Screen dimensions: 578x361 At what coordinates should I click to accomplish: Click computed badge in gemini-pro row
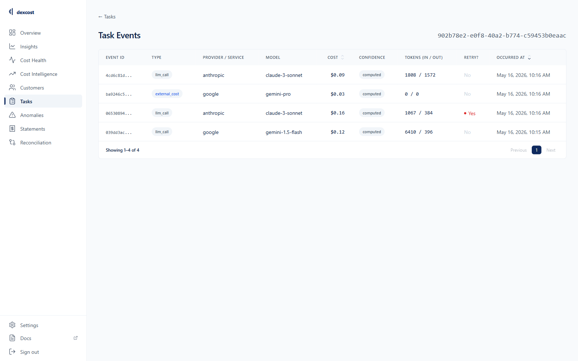(x=372, y=94)
